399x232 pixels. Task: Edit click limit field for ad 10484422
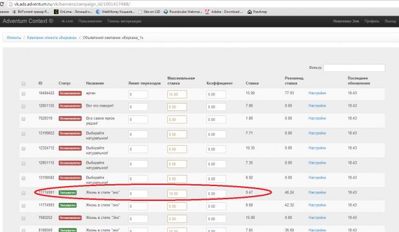[138, 94]
